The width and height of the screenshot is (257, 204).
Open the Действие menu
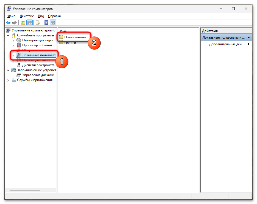tap(27, 16)
